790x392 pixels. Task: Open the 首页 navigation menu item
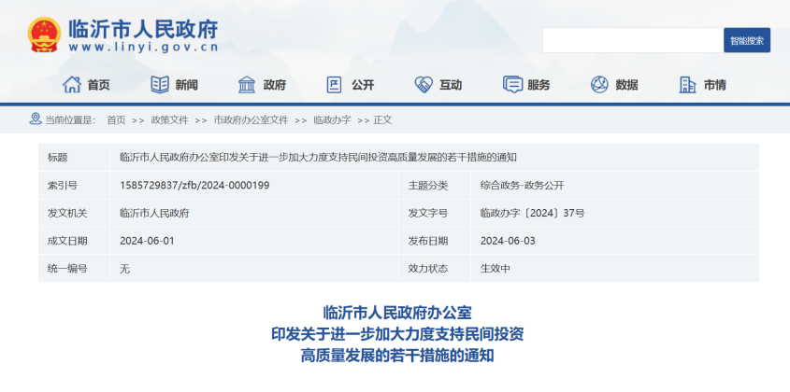[99, 85]
